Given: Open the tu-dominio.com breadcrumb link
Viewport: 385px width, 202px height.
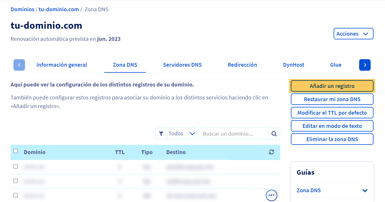Looking at the screenshot, I should point(59,9).
